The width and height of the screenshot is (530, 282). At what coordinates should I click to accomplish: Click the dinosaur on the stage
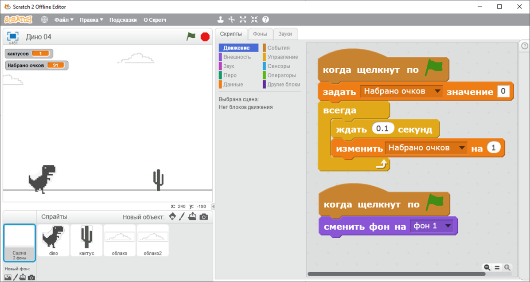point(42,179)
